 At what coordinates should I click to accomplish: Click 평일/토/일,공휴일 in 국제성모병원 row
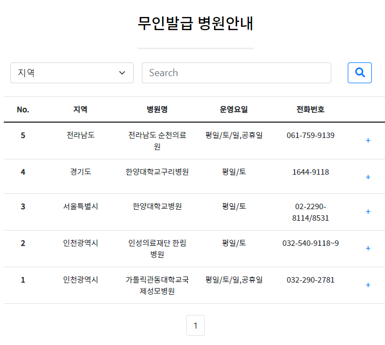[x=234, y=280]
